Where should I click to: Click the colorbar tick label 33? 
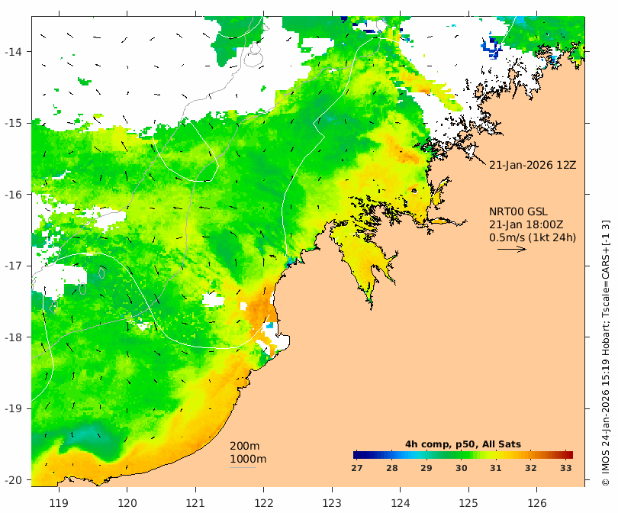[x=566, y=468]
